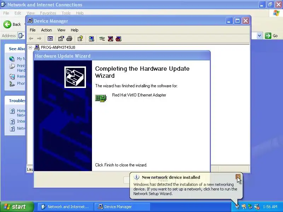Open Action menu in Device Manager

coord(46,30)
